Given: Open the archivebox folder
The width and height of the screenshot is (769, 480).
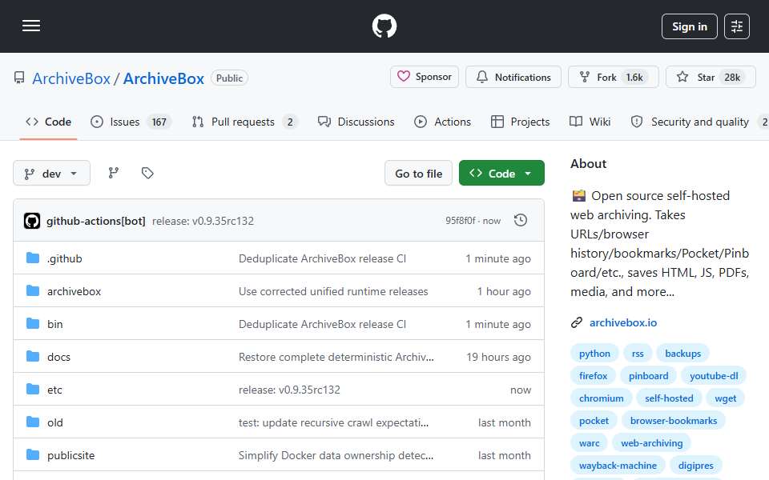Looking at the screenshot, I should click(74, 291).
